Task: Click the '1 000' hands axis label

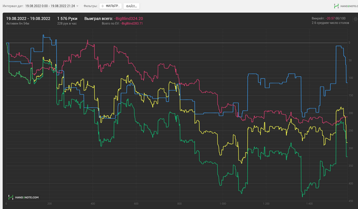Action: [x=222, y=203]
